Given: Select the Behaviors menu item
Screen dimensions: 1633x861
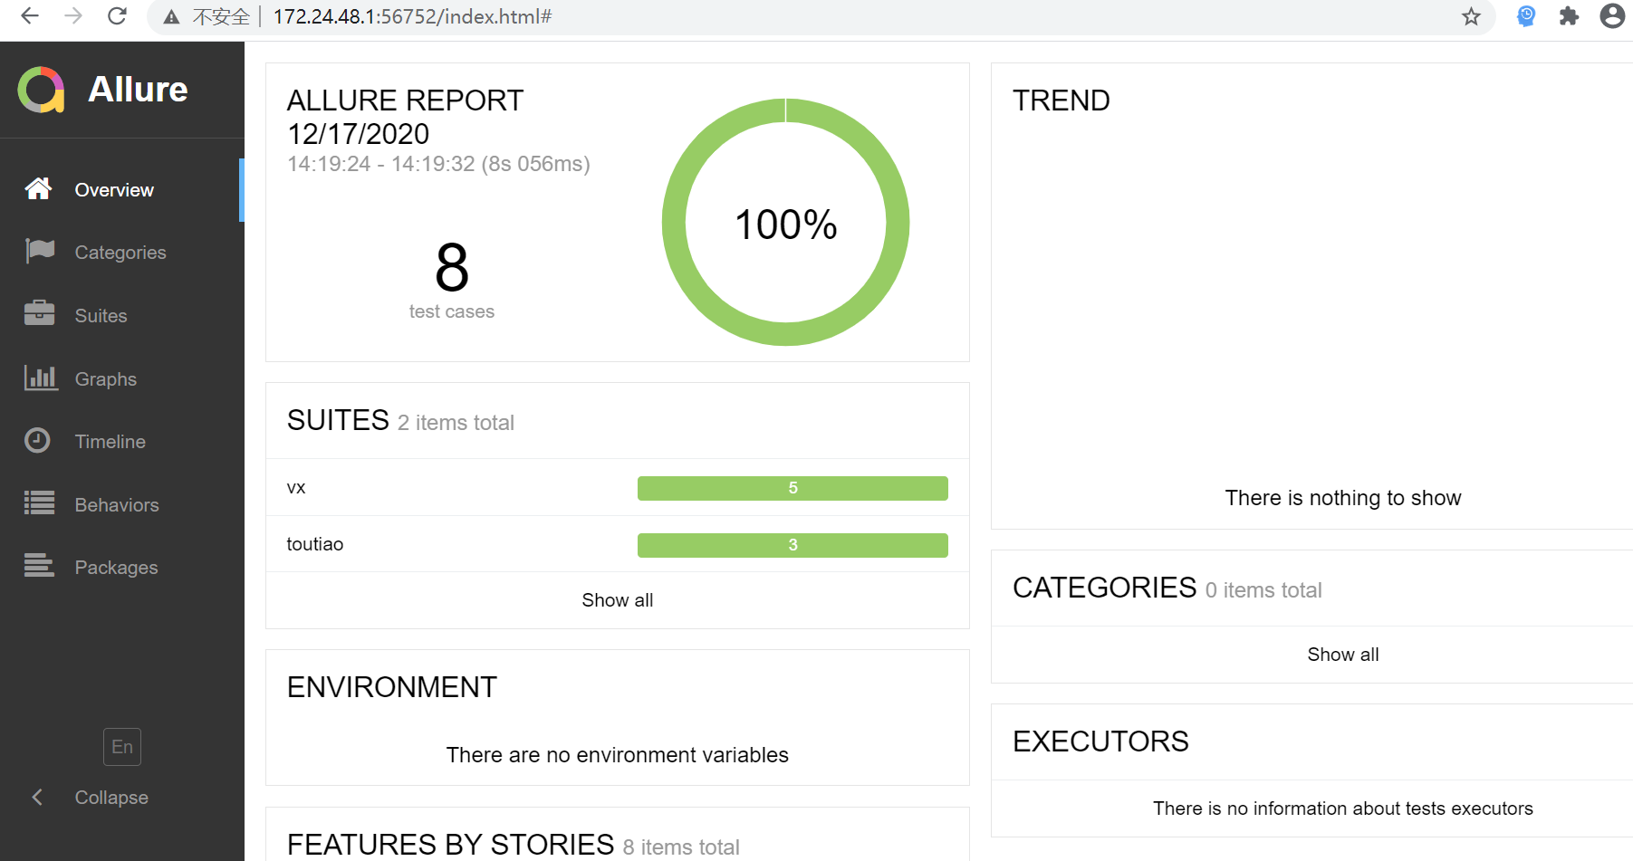Looking at the screenshot, I should pyautogui.click(x=117, y=505).
